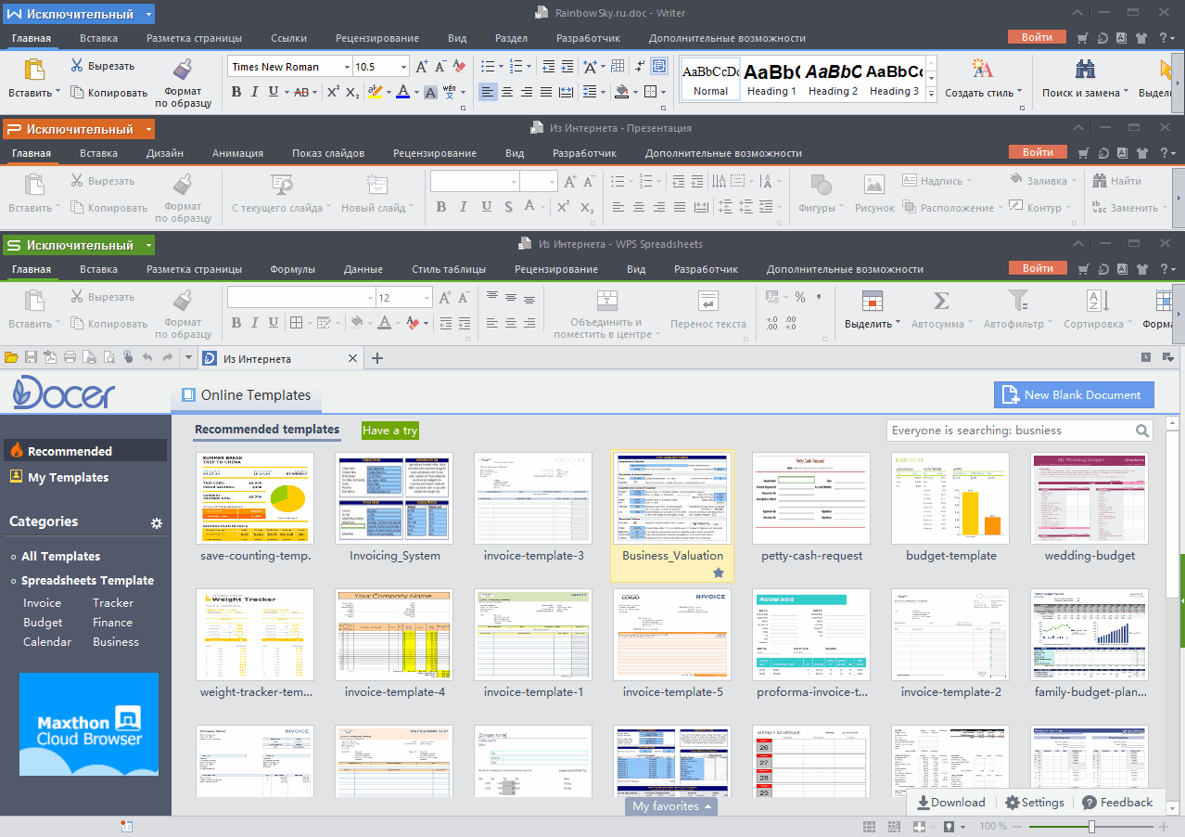Screen dimensions: 1185x837
Task: Expand Writer's numbered list dropdown arrow
Action: click(529, 67)
